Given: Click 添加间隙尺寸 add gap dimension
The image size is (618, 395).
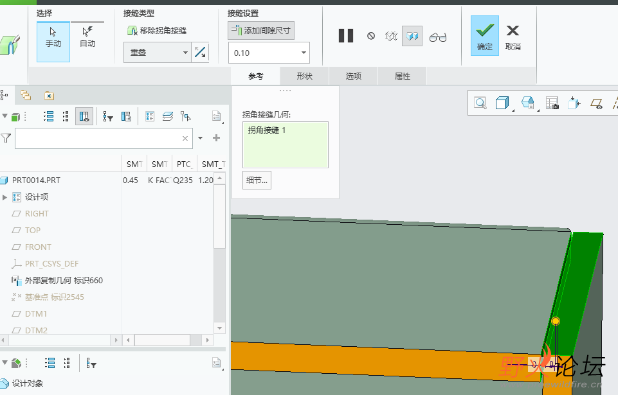Looking at the screenshot, I should pos(261,30).
